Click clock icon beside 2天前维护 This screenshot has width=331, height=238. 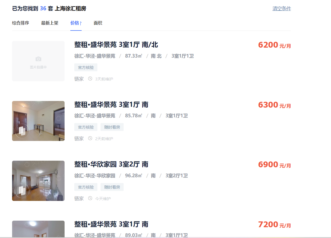click(90, 138)
